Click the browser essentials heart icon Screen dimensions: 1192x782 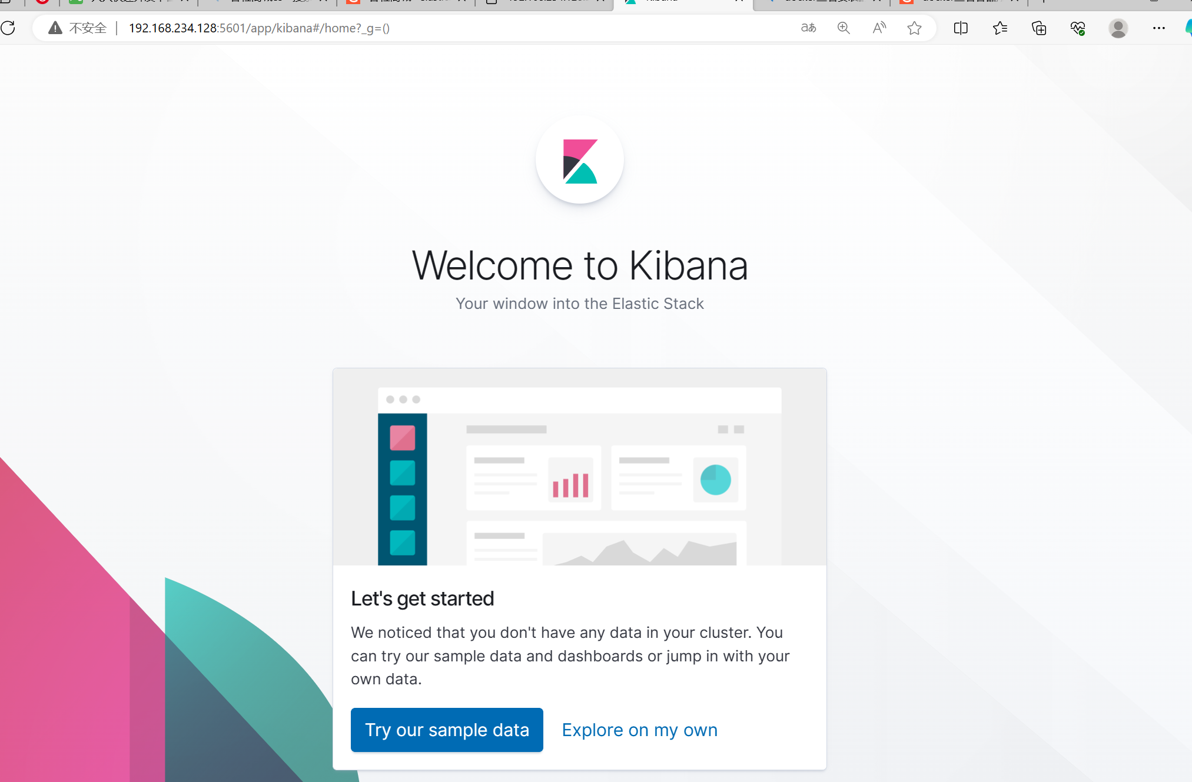1078,28
